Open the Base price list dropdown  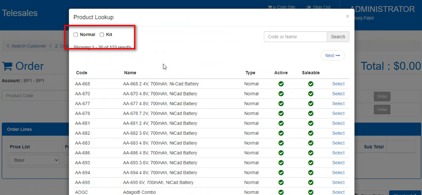(x=34, y=160)
